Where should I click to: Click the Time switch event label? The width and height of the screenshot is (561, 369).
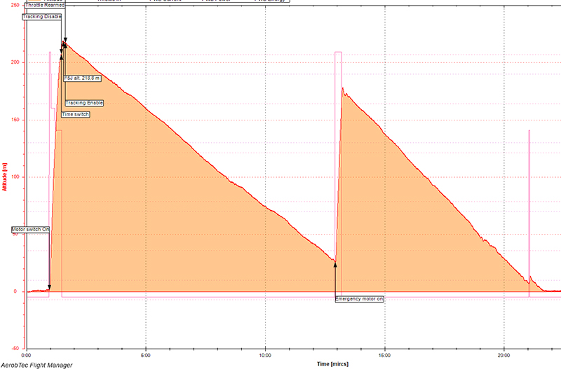click(75, 114)
